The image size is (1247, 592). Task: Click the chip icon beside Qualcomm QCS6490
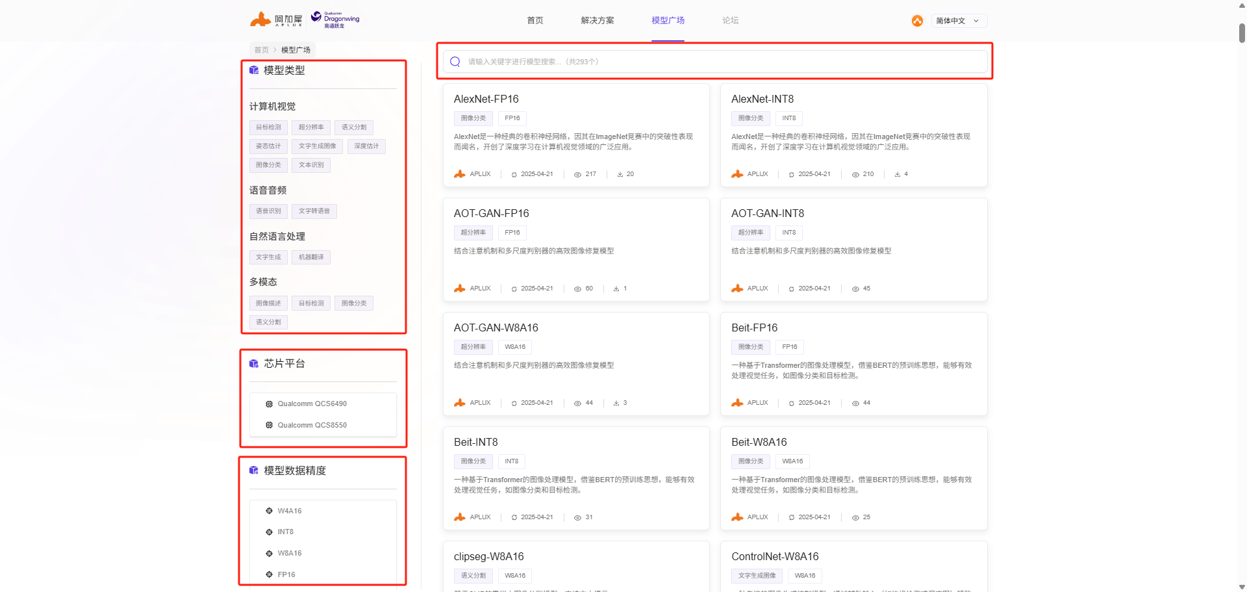pyautogui.click(x=269, y=404)
